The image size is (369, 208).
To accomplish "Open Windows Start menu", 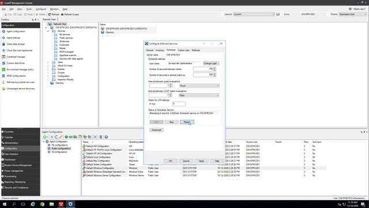I will click(5, 204).
